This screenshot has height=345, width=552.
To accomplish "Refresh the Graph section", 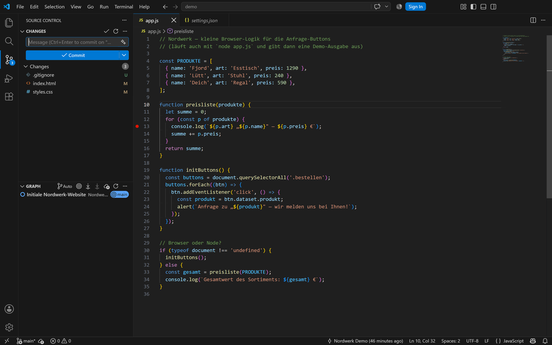I will point(116,186).
